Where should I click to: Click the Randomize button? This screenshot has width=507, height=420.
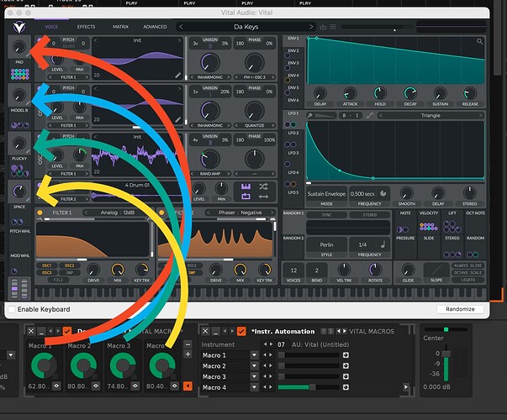tap(460, 309)
